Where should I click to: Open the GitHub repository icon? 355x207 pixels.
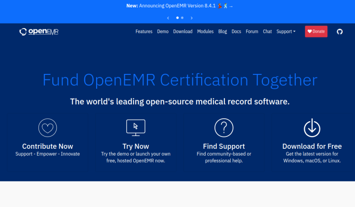[340, 32]
